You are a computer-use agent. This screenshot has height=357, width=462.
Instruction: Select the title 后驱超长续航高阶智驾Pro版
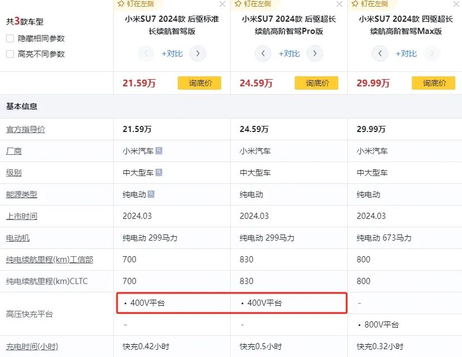point(289,25)
